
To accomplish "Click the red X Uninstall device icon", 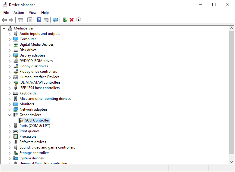I will coord(72,20).
